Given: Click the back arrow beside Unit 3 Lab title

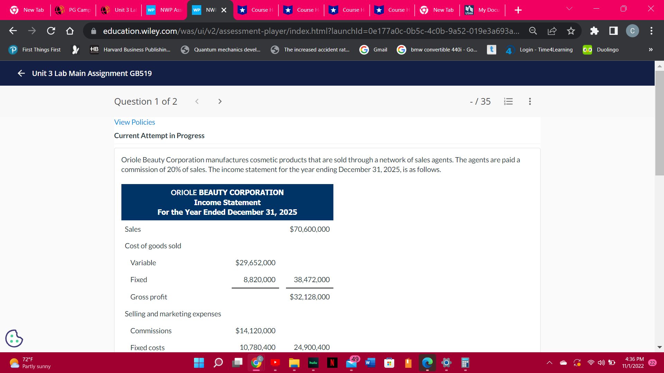Looking at the screenshot, I should coord(21,73).
